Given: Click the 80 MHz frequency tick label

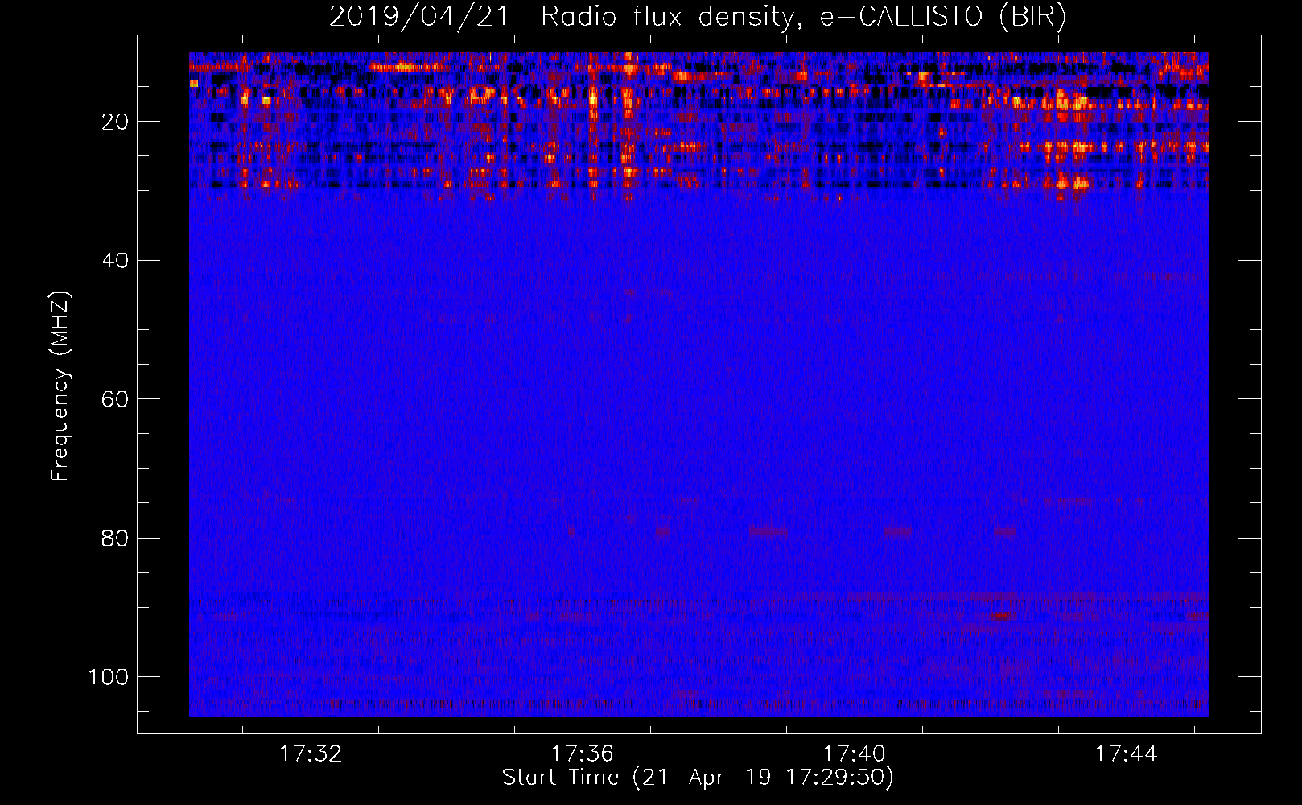Looking at the screenshot, I should [x=115, y=538].
